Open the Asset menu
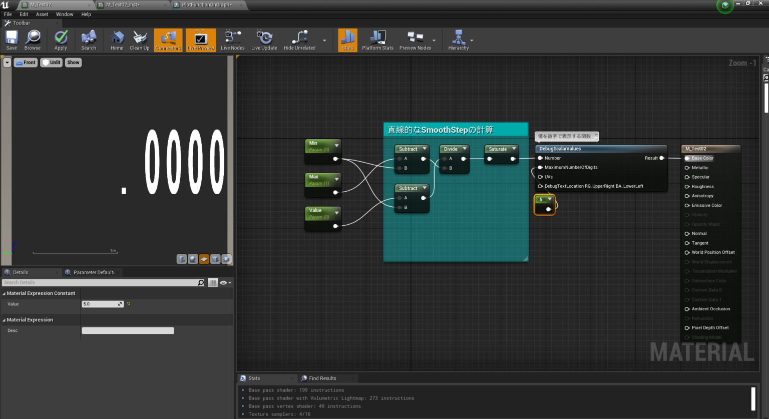Screen dimensions: 769x419 point(42,14)
